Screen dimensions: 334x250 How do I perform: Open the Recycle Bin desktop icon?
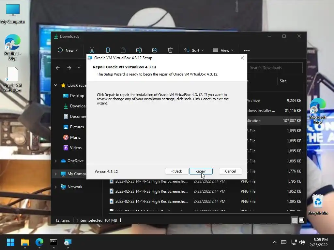(x=318, y=204)
